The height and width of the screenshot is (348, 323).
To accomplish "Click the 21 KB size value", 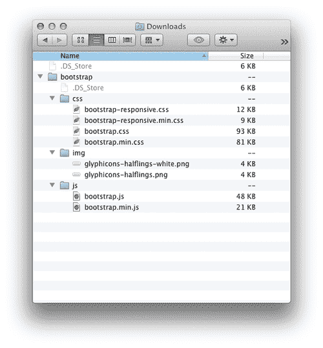I will click(246, 207).
